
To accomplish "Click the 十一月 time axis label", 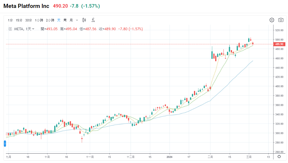I will tap(90, 157).
